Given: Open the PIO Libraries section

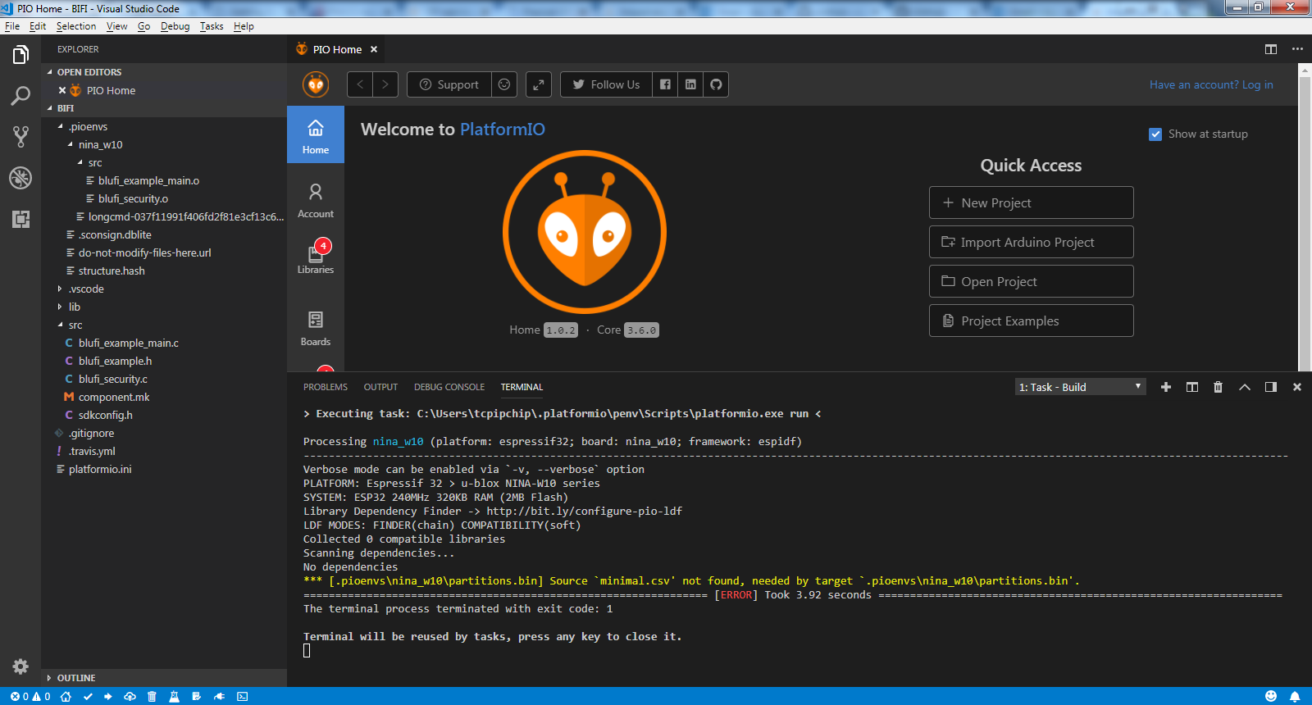Looking at the screenshot, I should tap(316, 257).
